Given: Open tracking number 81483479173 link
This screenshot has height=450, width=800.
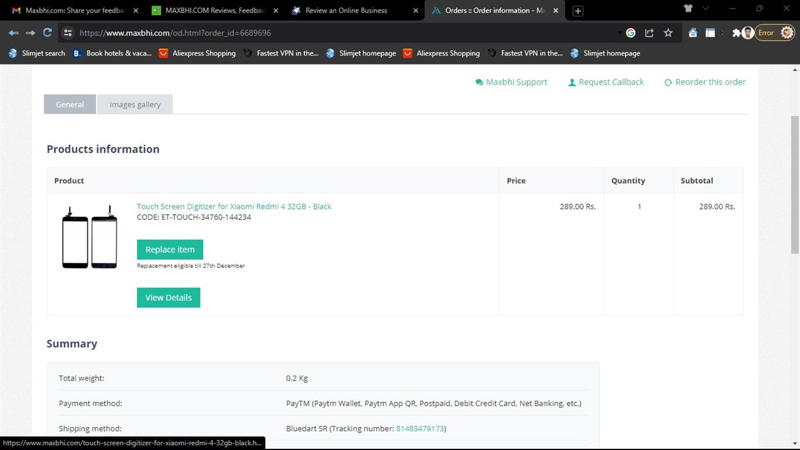Looking at the screenshot, I should coord(420,428).
